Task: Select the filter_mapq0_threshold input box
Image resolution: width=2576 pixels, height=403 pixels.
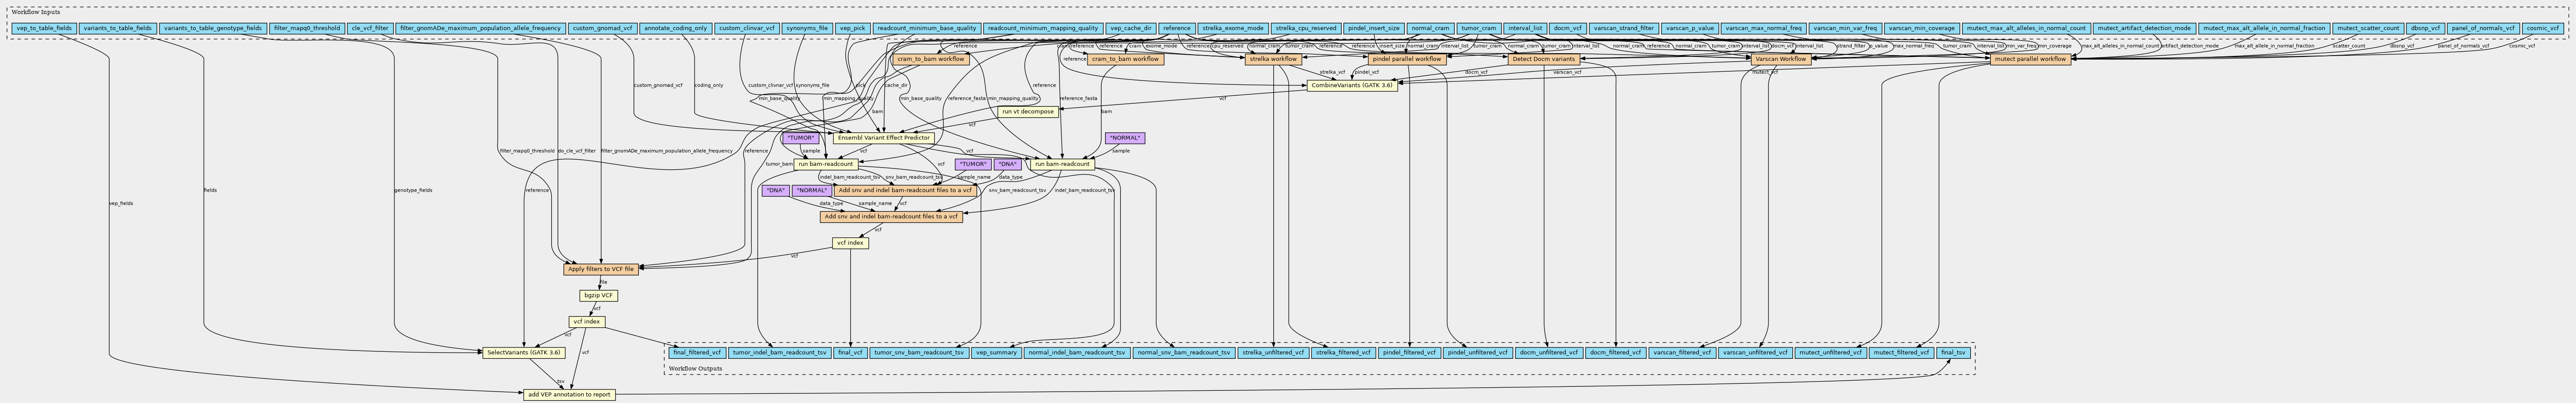Action: point(307,29)
